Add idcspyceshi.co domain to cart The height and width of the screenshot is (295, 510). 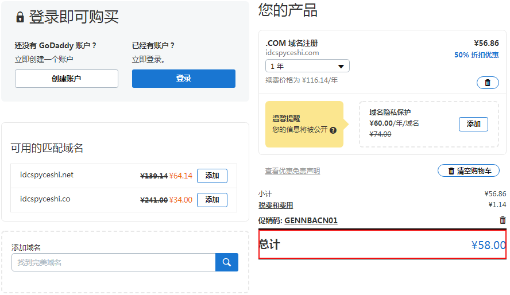(x=212, y=200)
